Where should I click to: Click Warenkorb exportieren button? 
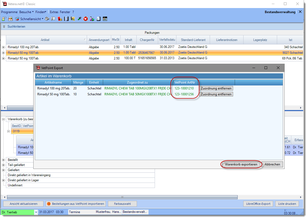pos(241,164)
